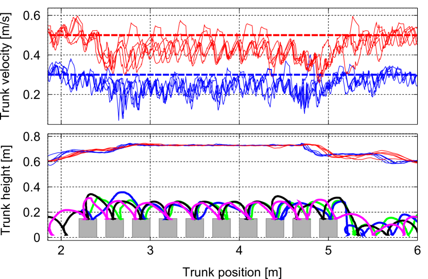Screen dimensions: 428x279
Task: Click the 0.8 tick on height axis
Action: coord(31,136)
